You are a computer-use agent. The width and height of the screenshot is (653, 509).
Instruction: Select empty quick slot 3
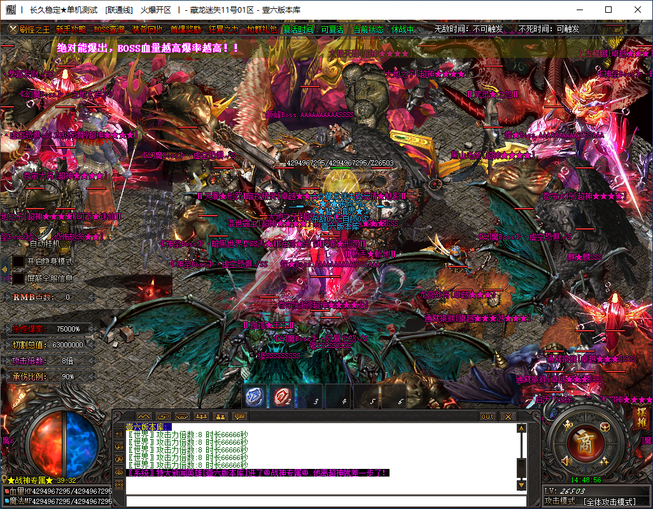click(310, 396)
